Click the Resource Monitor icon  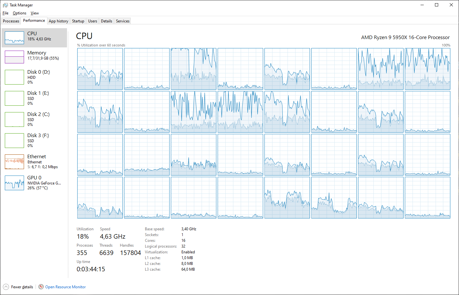pos(41,287)
